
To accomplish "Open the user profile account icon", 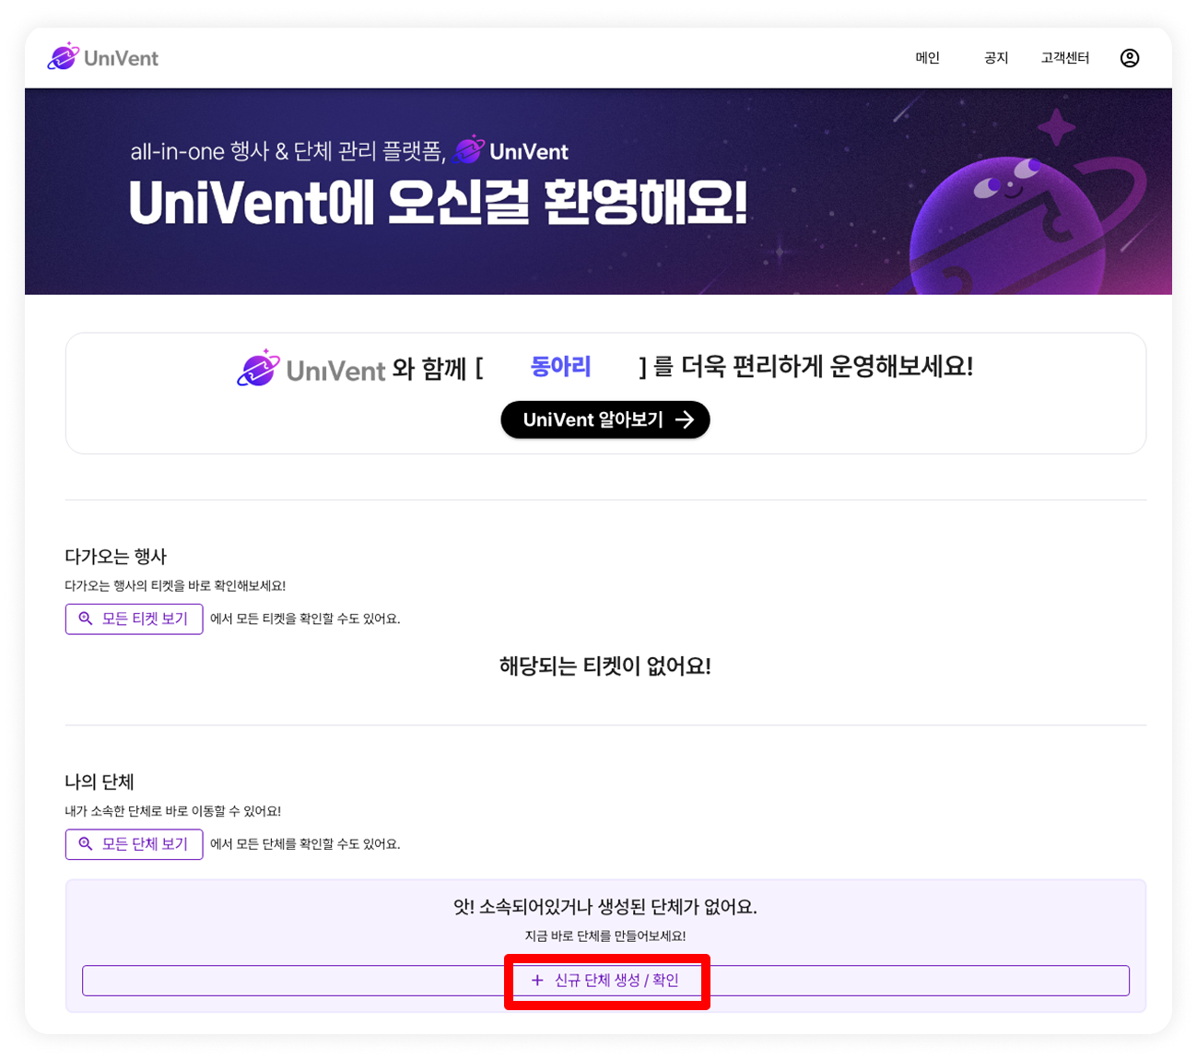I will point(1129,58).
